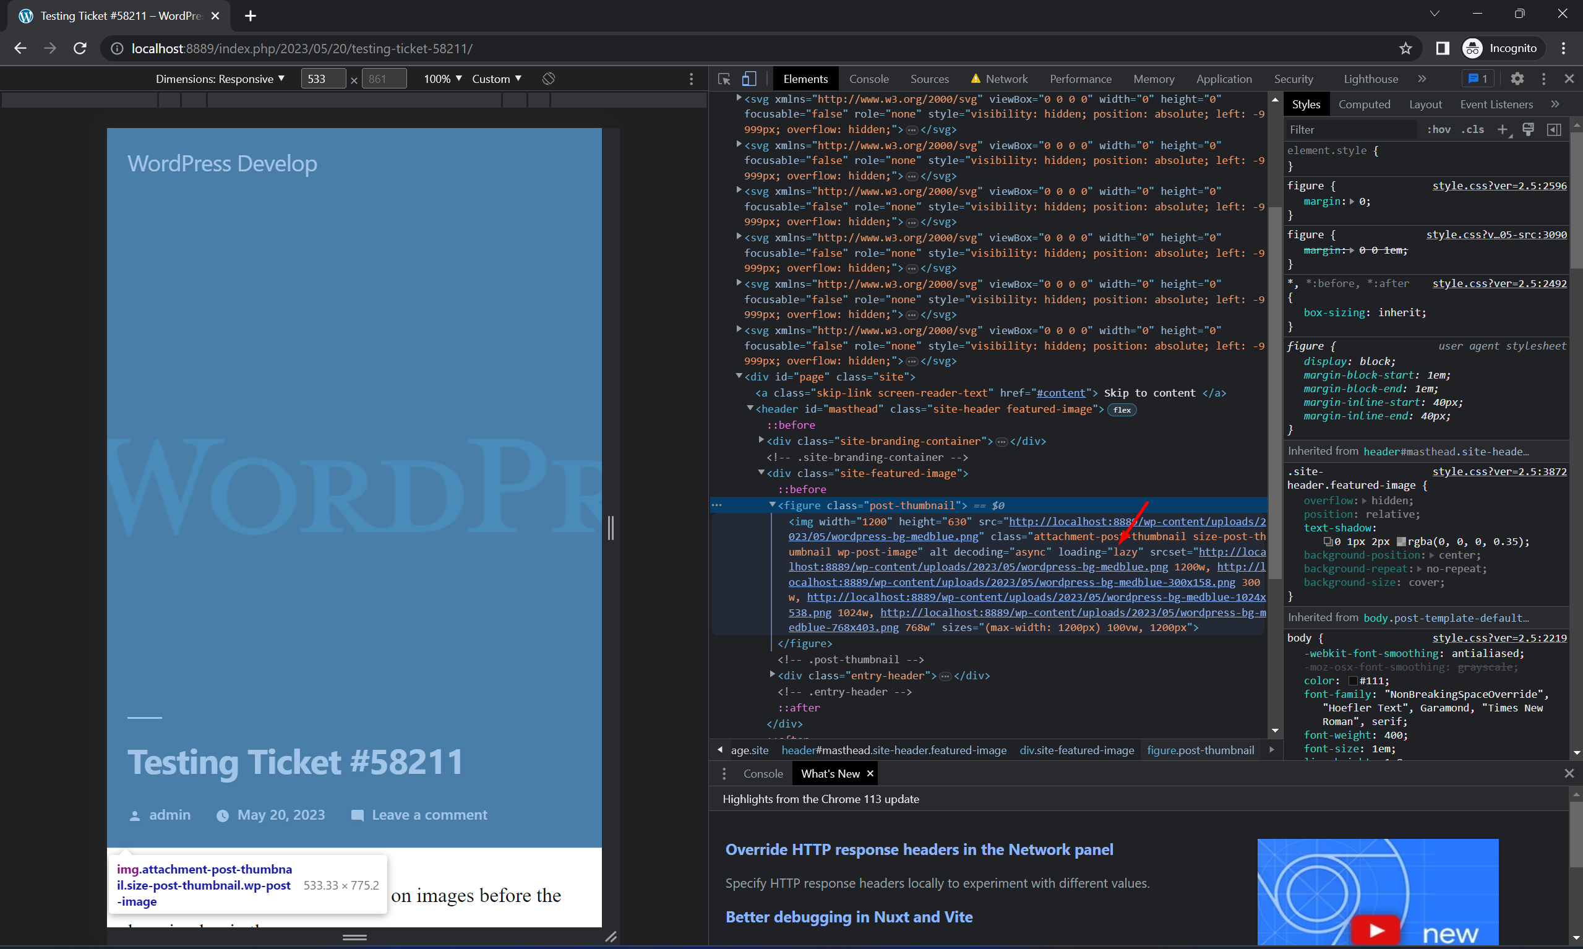The height and width of the screenshot is (949, 1583).
Task: Collapse the figure.post-thumbnail node
Action: click(772, 505)
